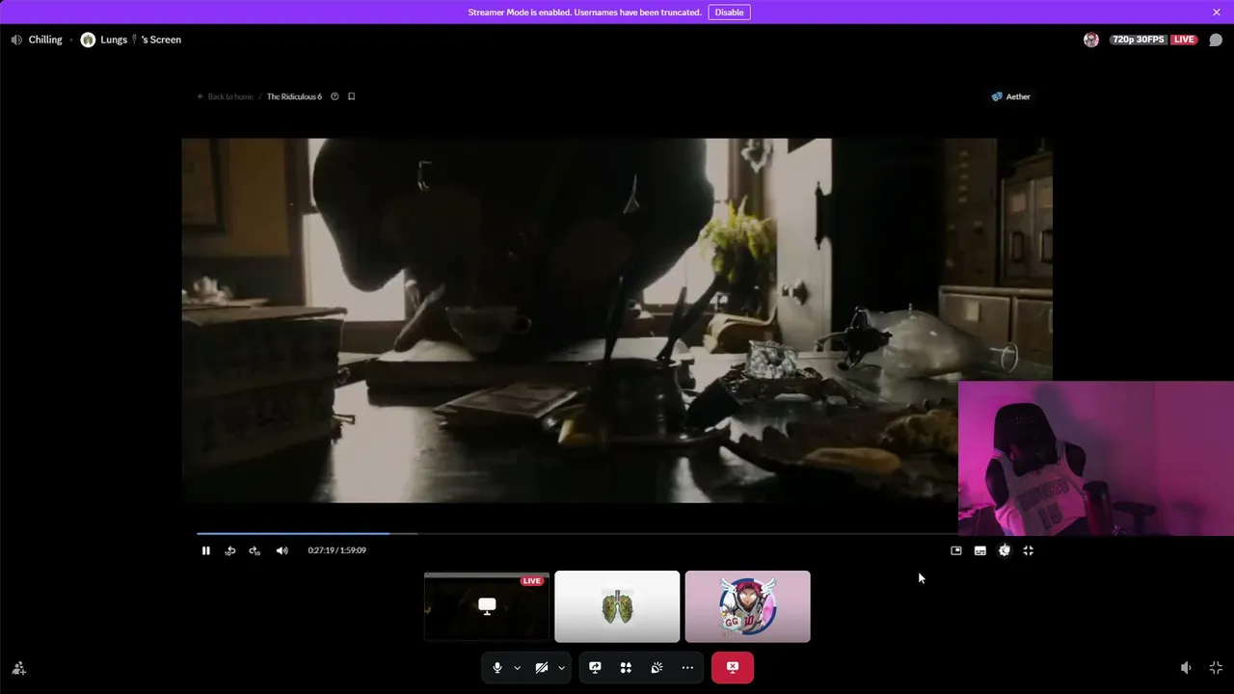Share your screen
The height and width of the screenshot is (694, 1234).
click(595, 667)
